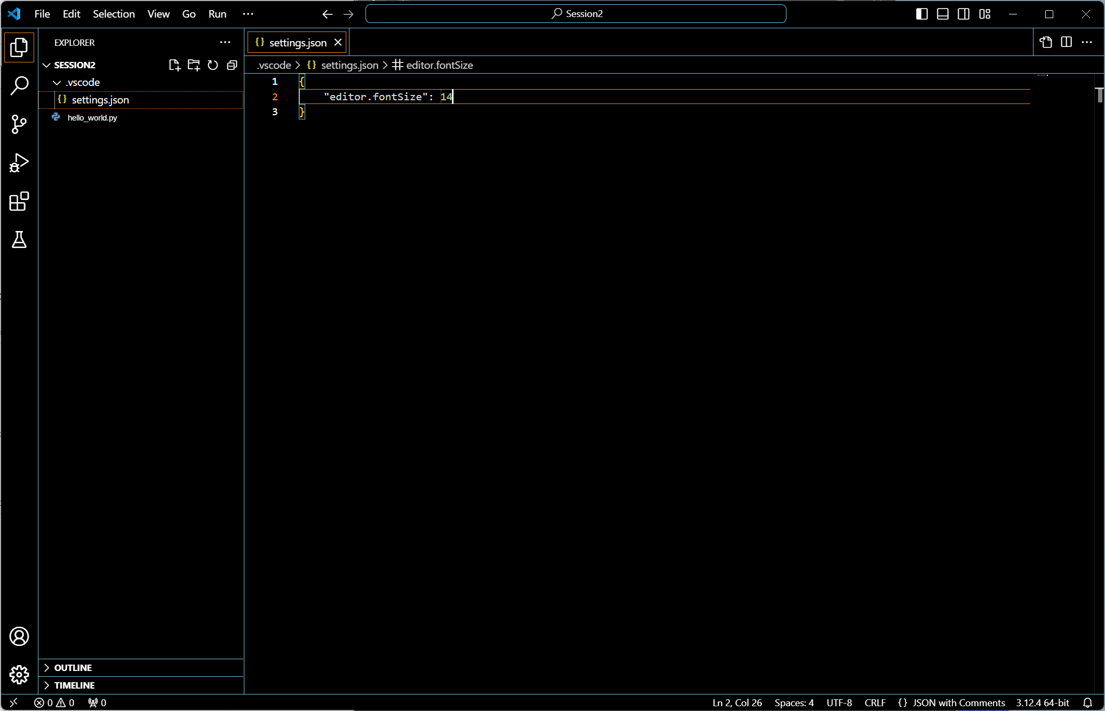Expand the TIMELINE section
Screen dimensions: 1105x711
[74, 685]
